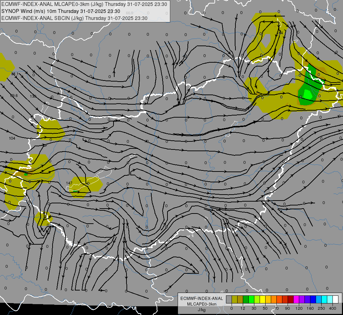This screenshot has height=315, width=343.
Task: Select the cyan swatch after the 250 tick
Action: [x=324, y=299]
